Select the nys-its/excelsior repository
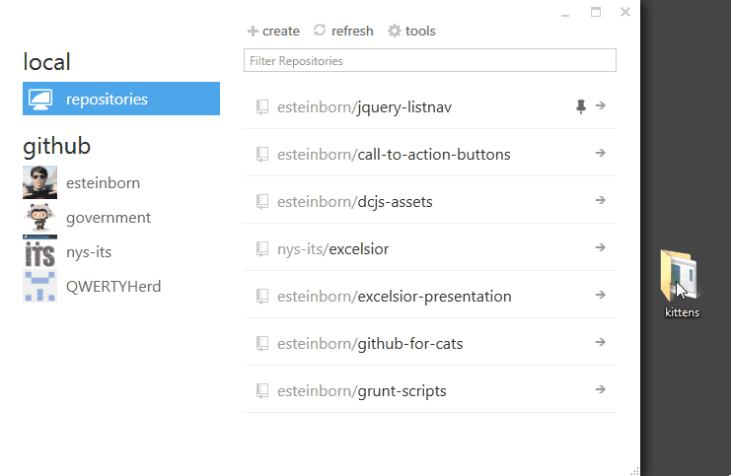Image resolution: width=731 pixels, height=476 pixels. pos(430,248)
